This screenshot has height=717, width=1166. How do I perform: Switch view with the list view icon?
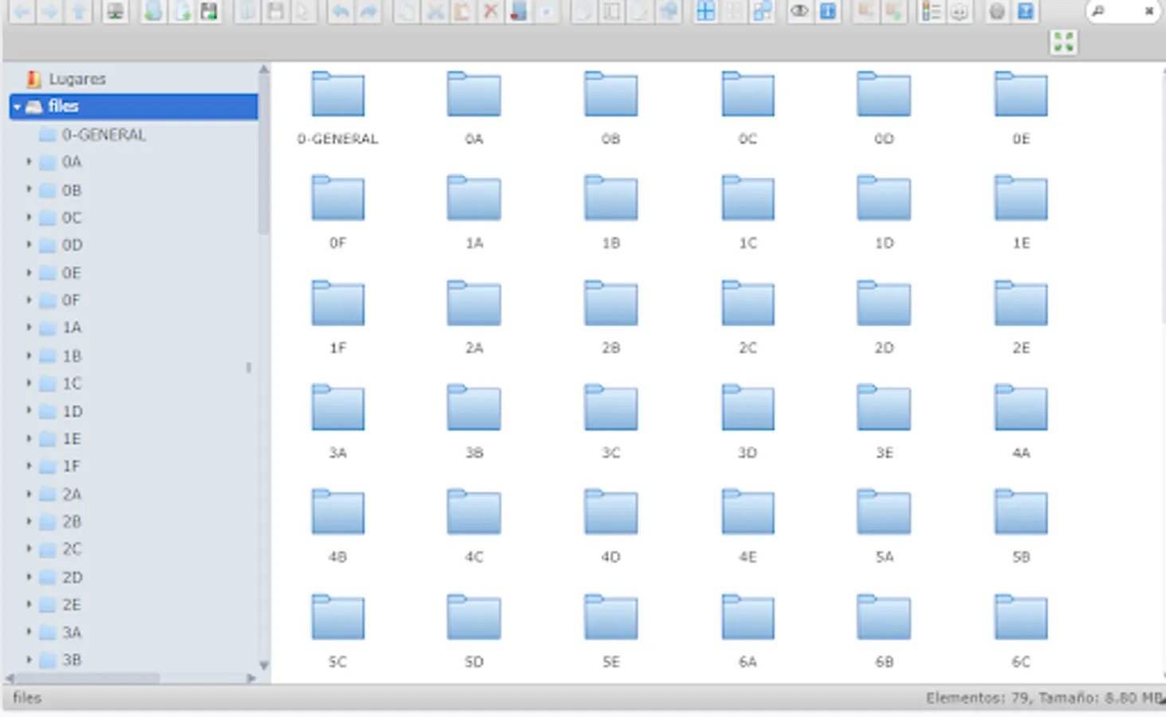tap(930, 12)
